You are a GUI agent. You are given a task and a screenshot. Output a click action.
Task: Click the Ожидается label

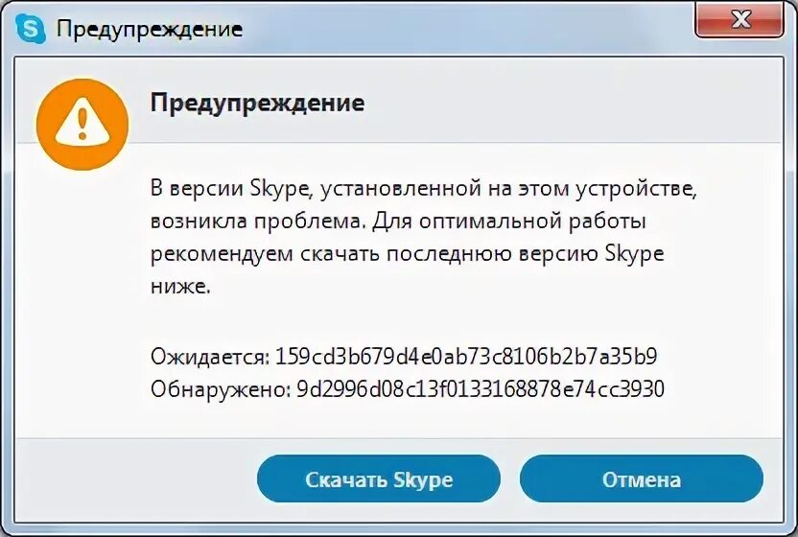pos(209,357)
